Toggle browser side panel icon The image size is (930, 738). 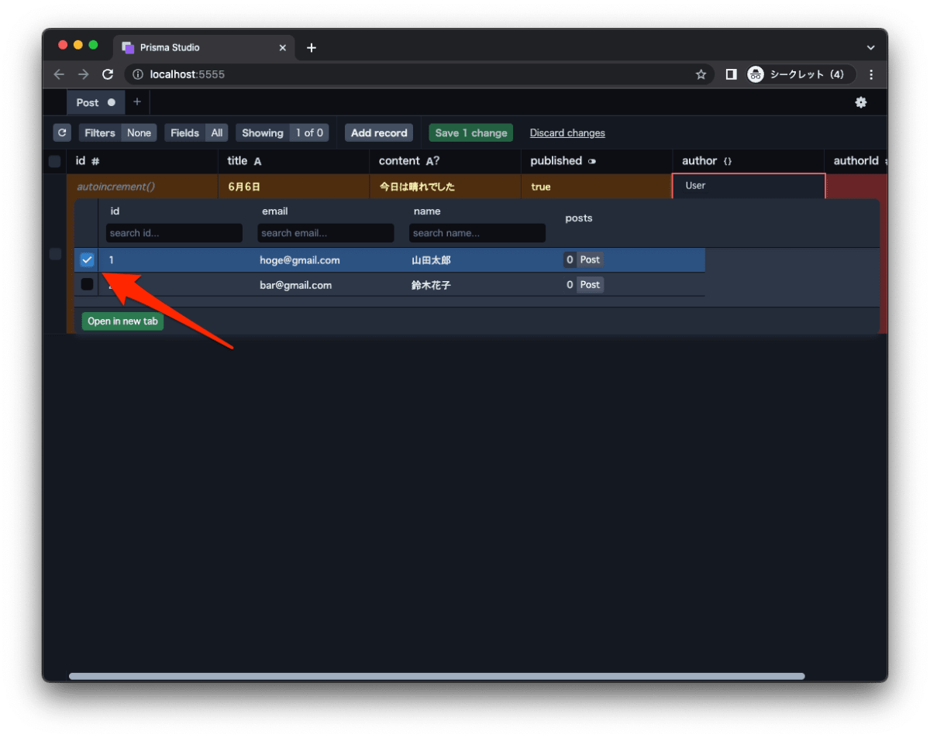[x=731, y=74]
